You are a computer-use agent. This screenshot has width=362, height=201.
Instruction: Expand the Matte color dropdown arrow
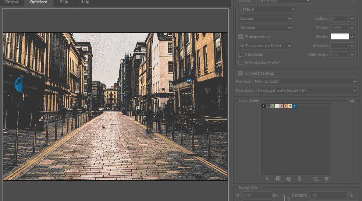(352, 36)
